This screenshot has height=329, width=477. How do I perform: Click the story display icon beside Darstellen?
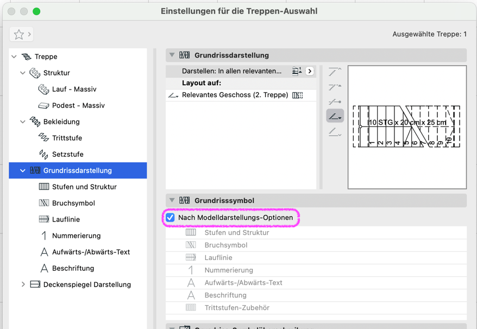(297, 71)
